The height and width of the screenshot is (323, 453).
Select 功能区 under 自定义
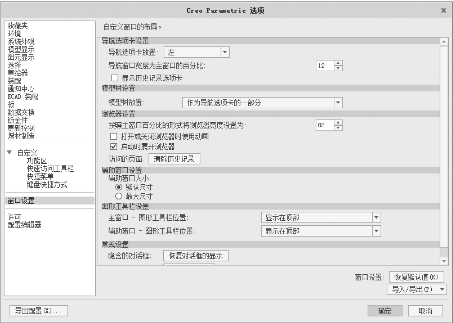37,161
